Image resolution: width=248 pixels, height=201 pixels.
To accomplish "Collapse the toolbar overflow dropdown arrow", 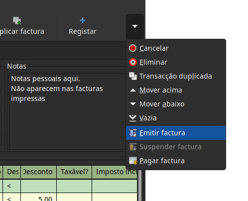I will [135, 26].
